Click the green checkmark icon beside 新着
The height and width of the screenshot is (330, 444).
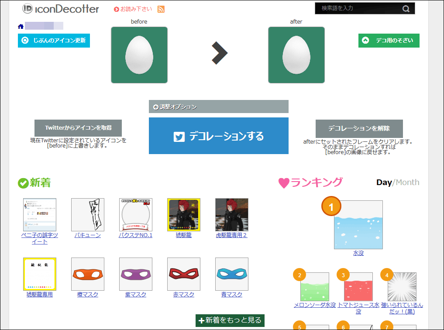pos(23,183)
